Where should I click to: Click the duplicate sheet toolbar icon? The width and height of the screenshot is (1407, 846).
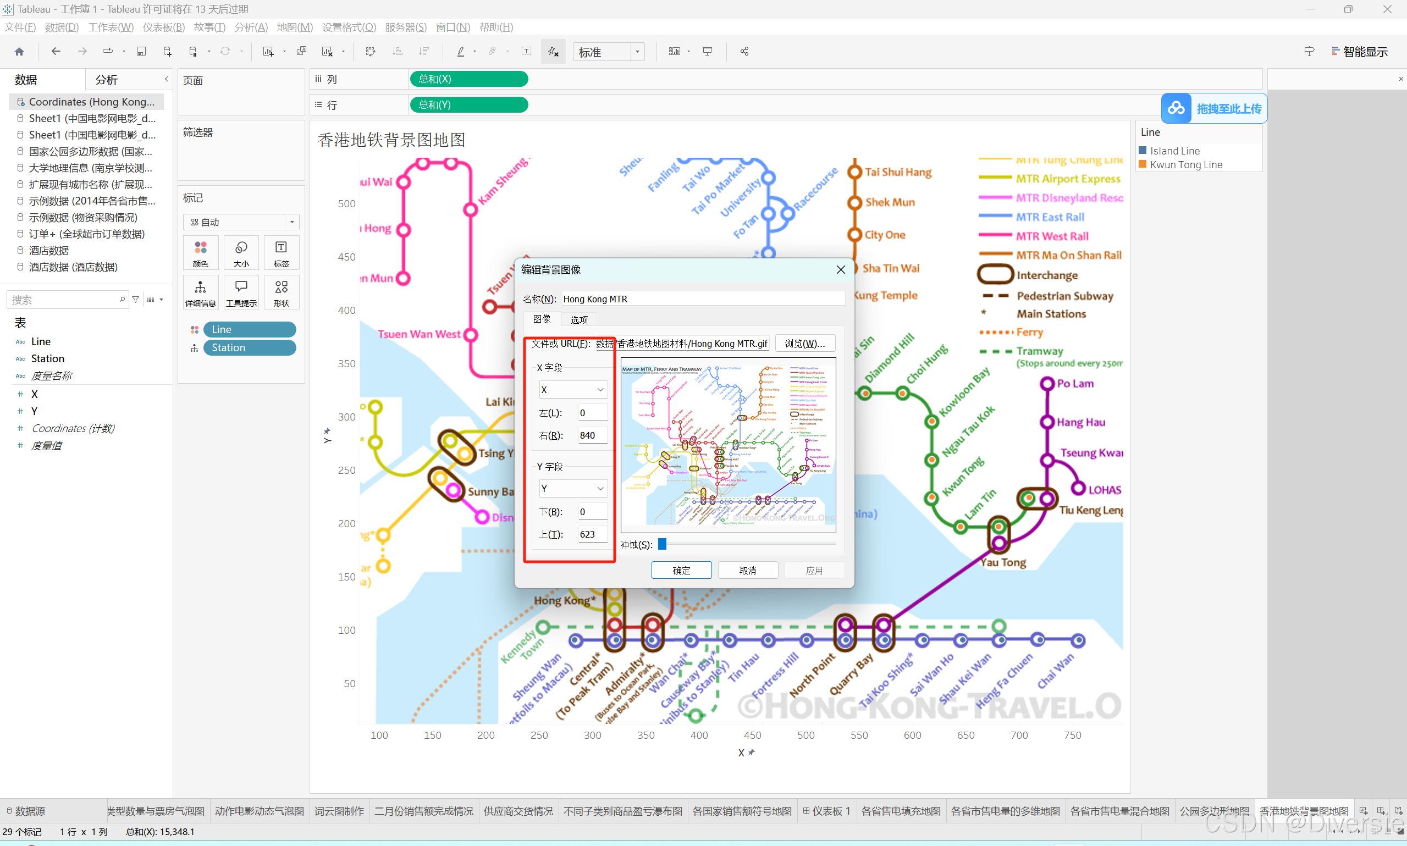pyautogui.click(x=302, y=52)
